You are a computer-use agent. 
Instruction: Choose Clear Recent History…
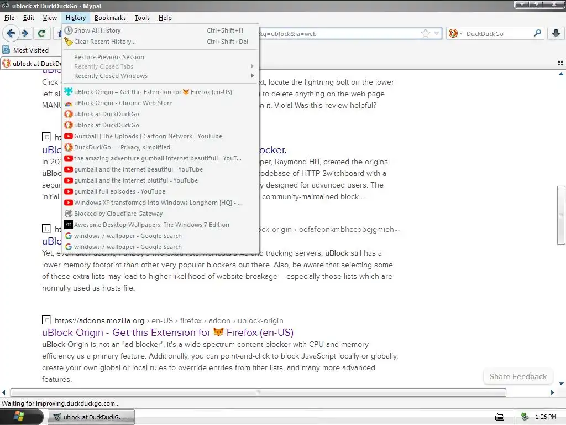coord(161,42)
